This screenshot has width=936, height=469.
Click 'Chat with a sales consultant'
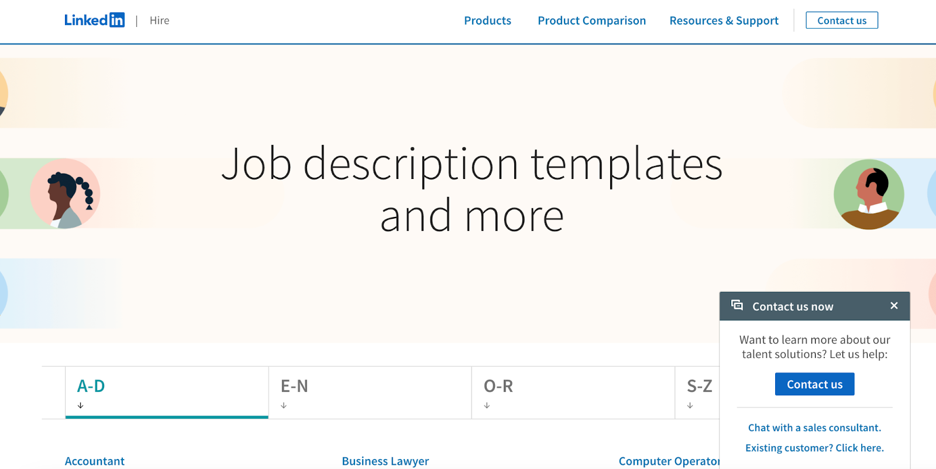point(814,427)
